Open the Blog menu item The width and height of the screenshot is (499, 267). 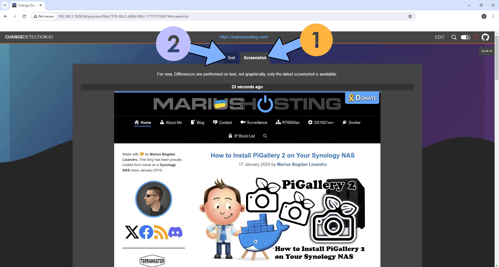pyautogui.click(x=198, y=122)
